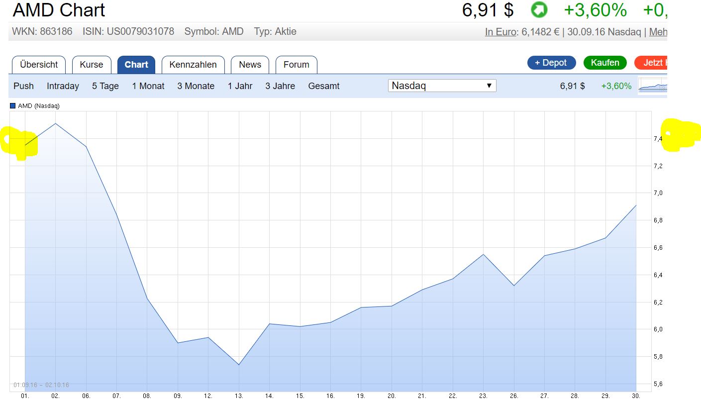
Task: Click the WKN: 863186 text
Action: click(x=42, y=31)
